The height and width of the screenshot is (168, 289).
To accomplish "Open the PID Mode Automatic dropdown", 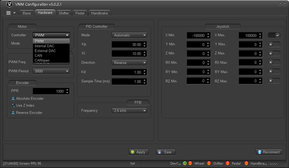I will coord(129,35).
